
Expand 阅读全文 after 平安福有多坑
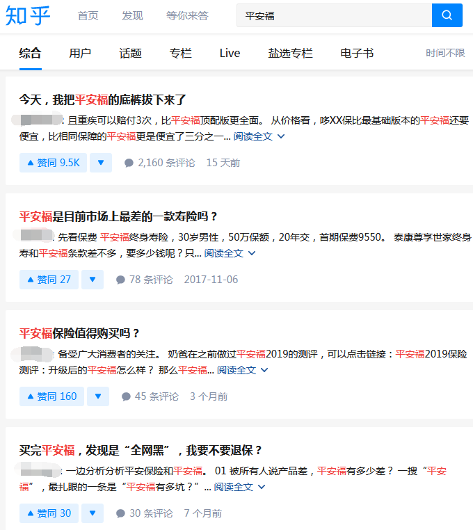click(x=240, y=487)
